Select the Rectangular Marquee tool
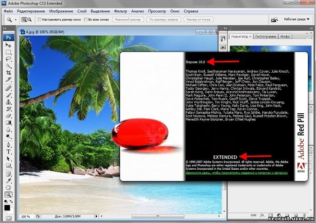Viewport: 316px width, 223px height. click(8, 52)
